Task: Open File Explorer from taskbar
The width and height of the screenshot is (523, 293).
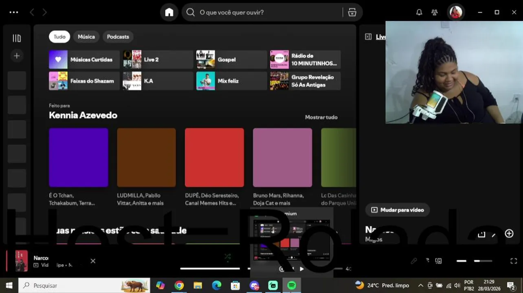Action: [x=198, y=285]
